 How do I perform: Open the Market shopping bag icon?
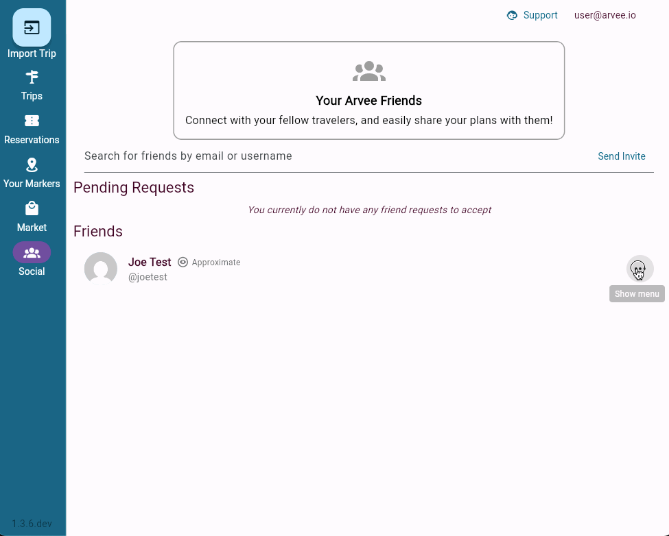(x=32, y=208)
